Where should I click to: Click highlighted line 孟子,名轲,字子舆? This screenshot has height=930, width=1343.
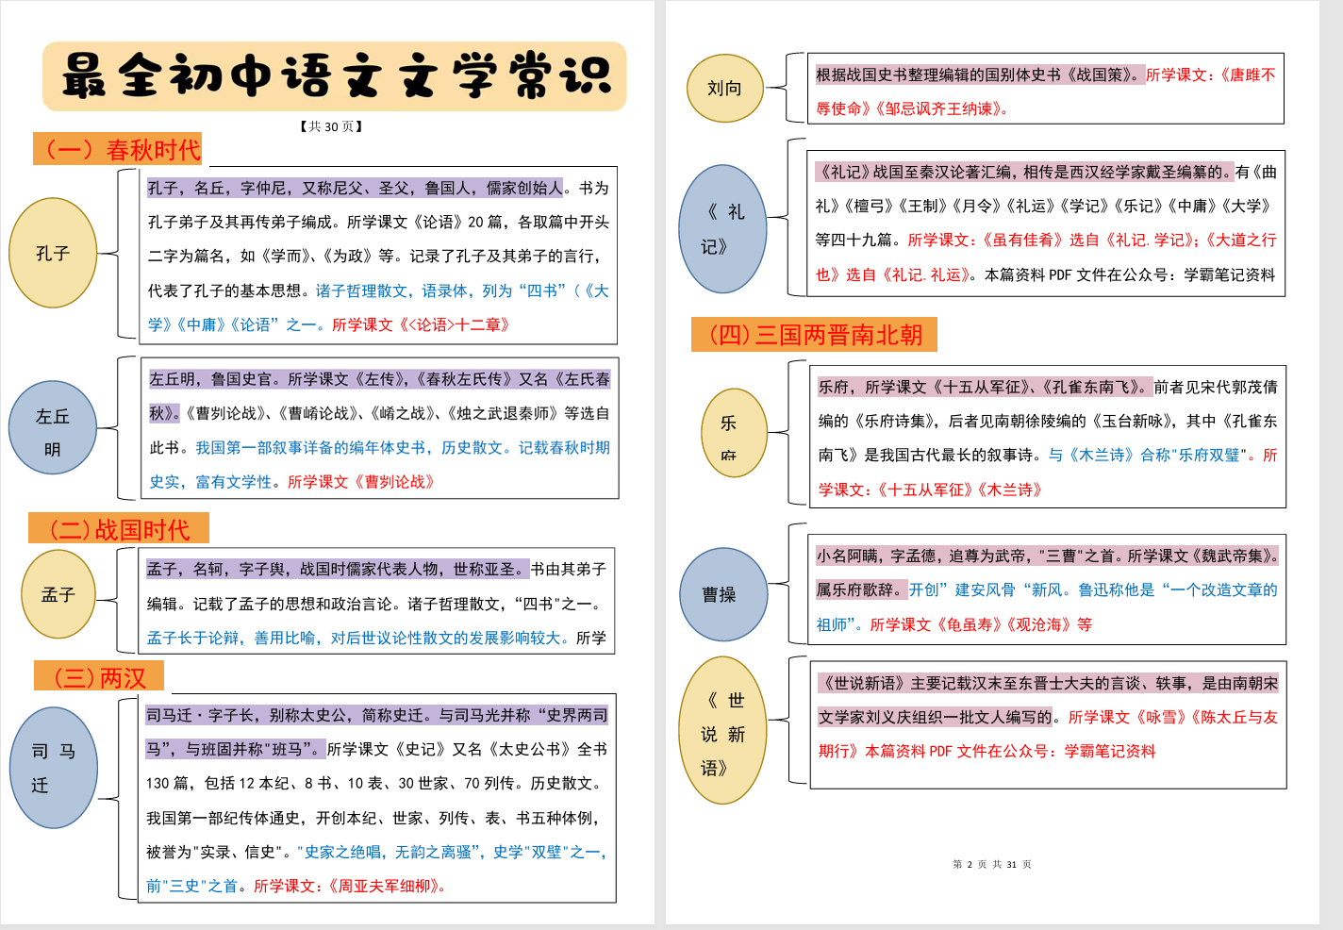tap(338, 569)
